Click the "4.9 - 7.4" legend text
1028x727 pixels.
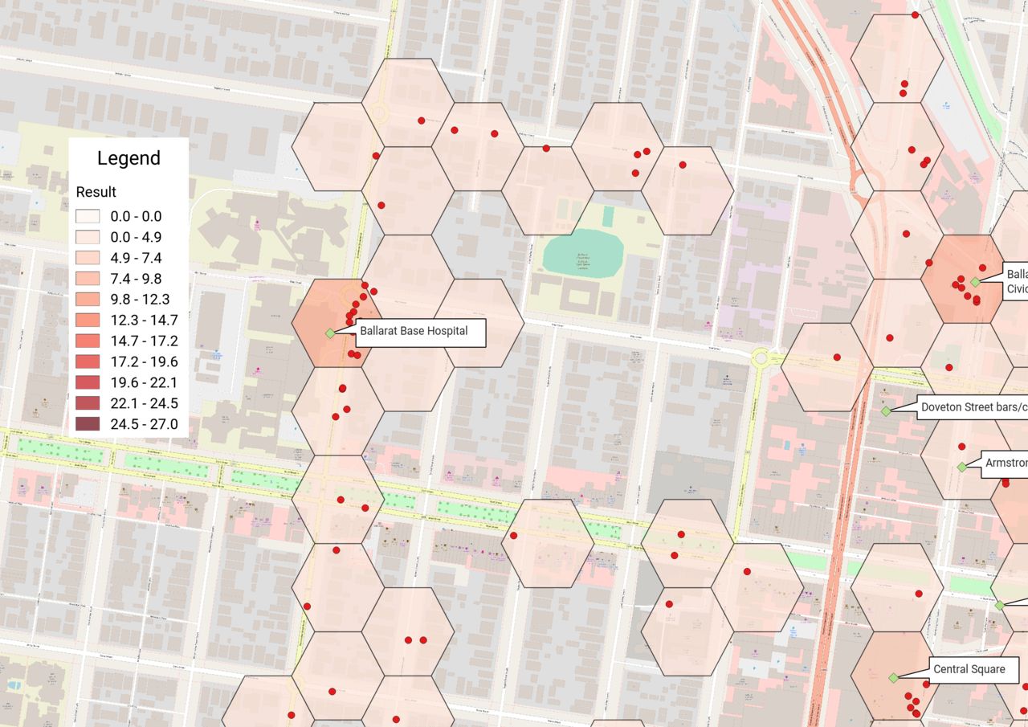point(136,258)
